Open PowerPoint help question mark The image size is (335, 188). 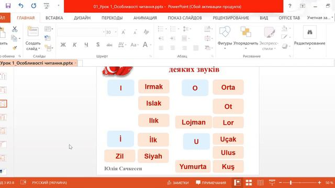click(x=289, y=6)
